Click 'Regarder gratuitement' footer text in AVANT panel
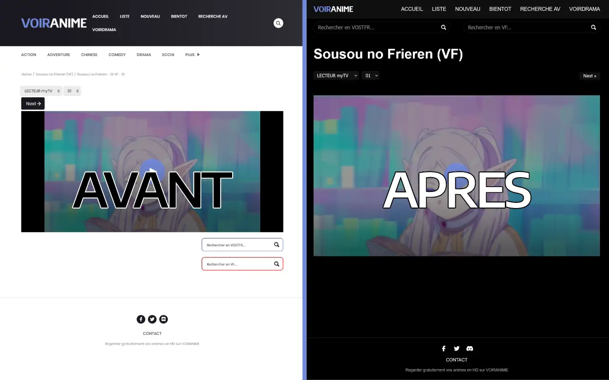Viewport: 609px width, 380px height. [x=152, y=344]
